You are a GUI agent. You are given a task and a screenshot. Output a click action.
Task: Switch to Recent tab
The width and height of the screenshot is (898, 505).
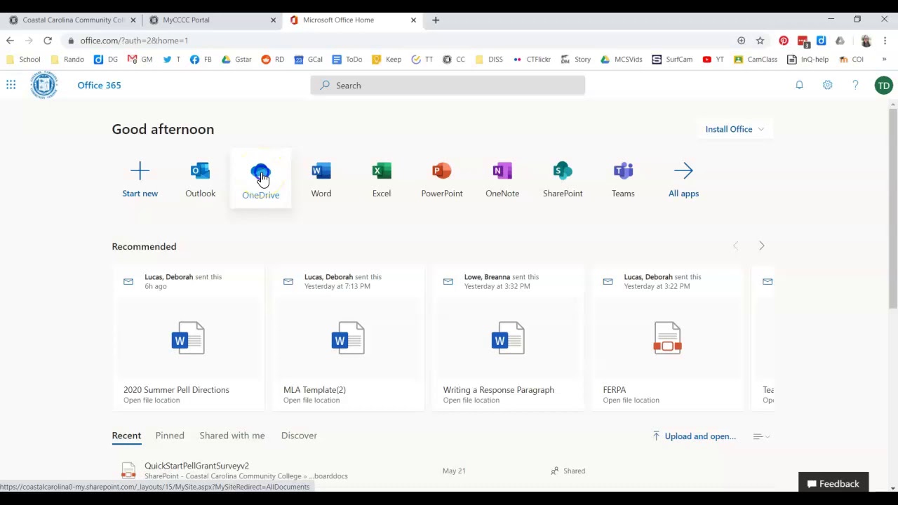pyautogui.click(x=126, y=436)
